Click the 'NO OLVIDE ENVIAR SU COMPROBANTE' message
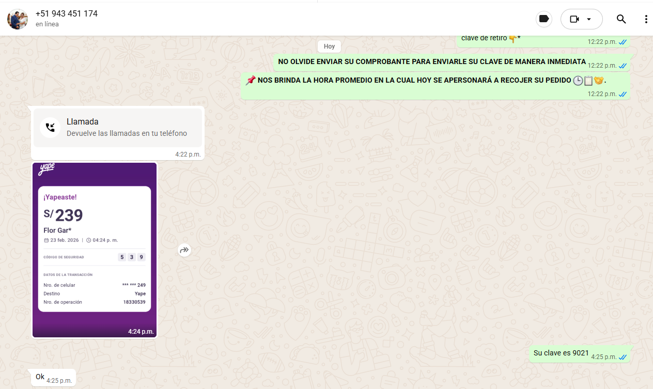The width and height of the screenshot is (653, 389). (431, 62)
